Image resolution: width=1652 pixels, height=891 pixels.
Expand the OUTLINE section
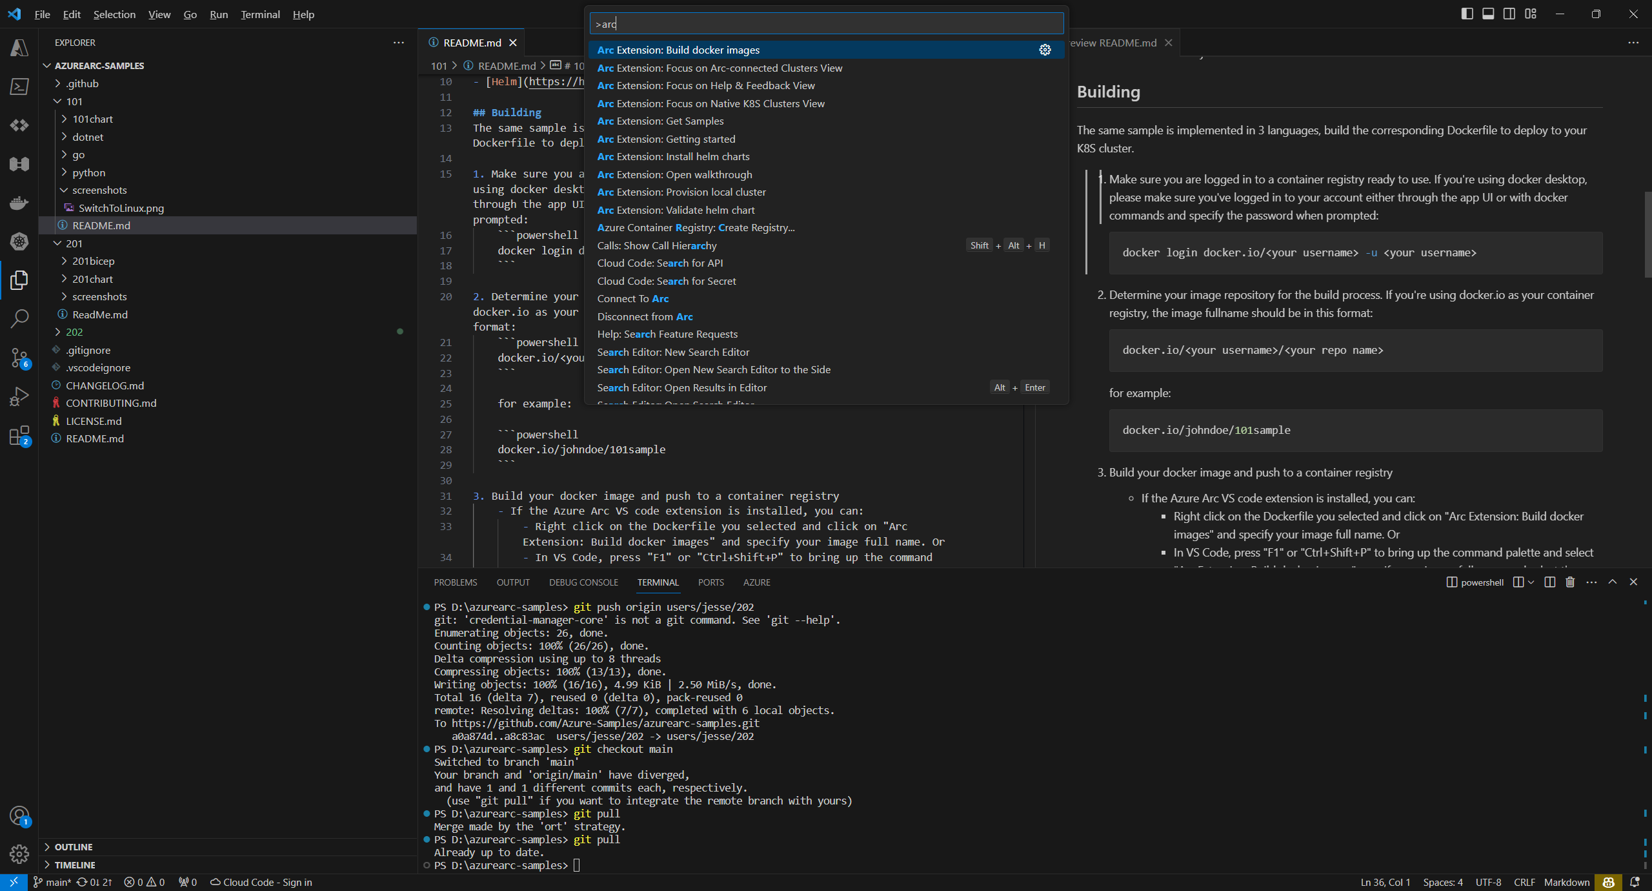click(x=73, y=846)
